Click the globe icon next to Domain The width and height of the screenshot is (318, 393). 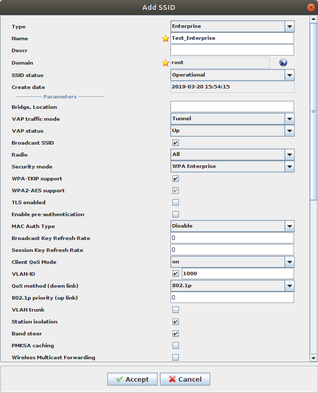(283, 63)
